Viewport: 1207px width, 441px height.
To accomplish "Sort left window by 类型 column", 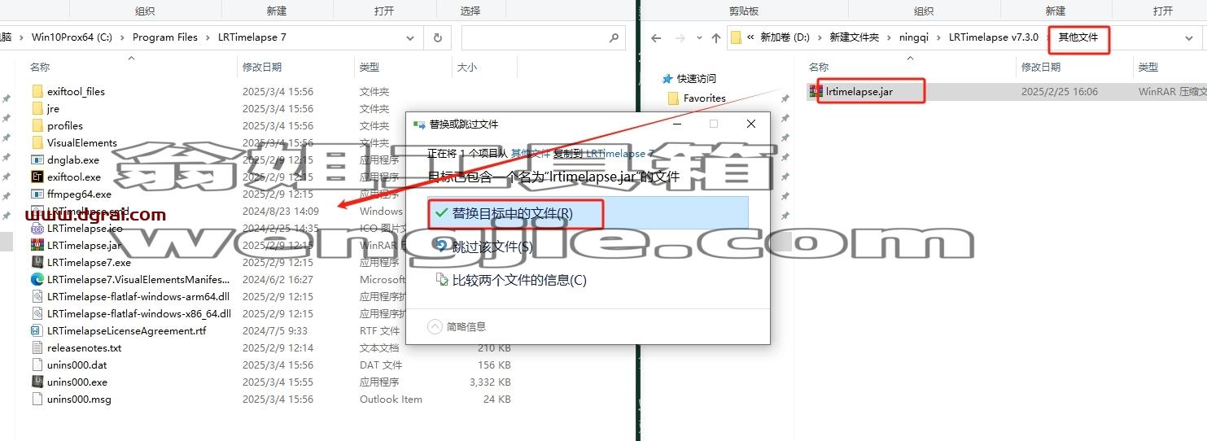I will pos(370,68).
